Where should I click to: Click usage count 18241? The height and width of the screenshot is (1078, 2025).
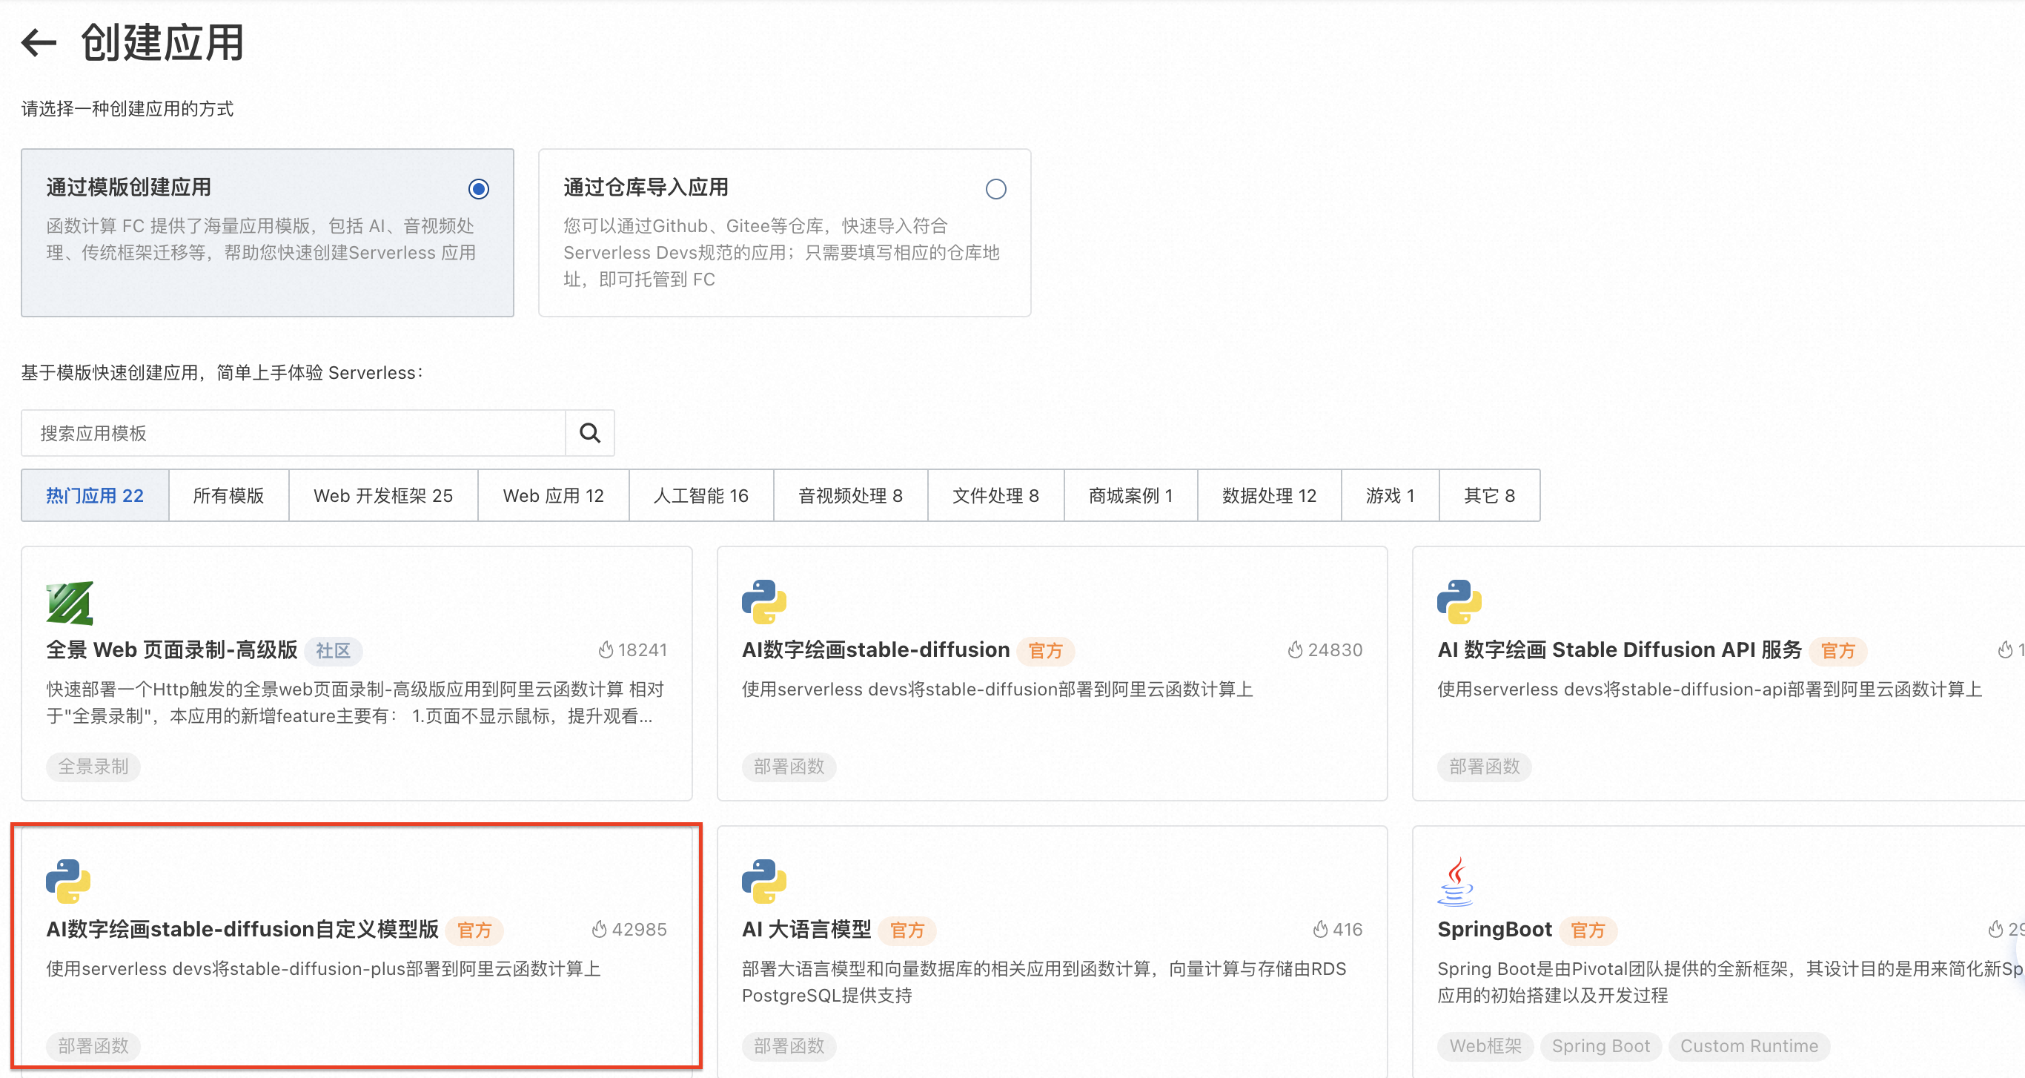[x=642, y=649]
